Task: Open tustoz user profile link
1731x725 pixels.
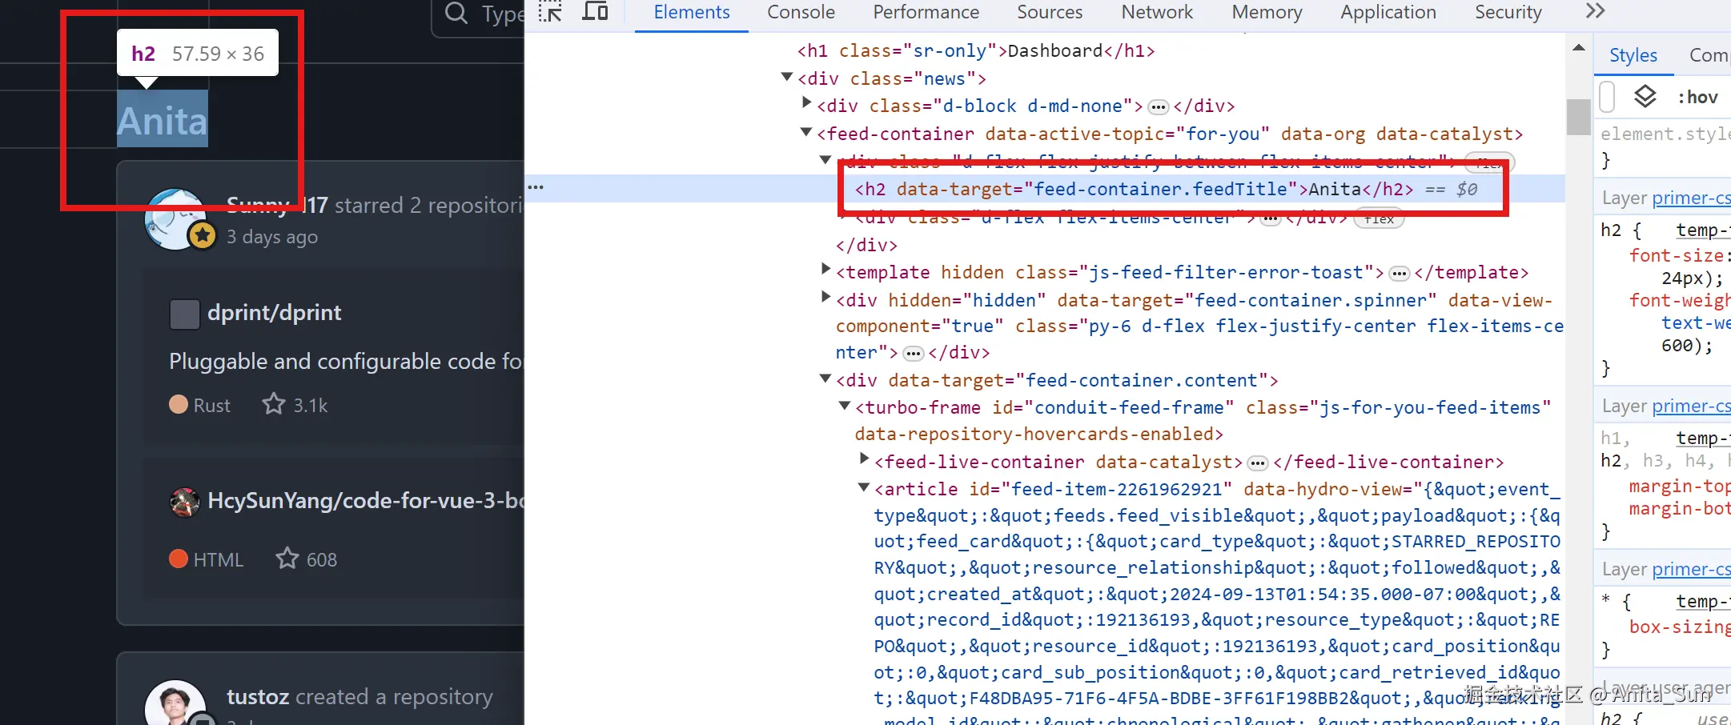Action: coord(258,697)
